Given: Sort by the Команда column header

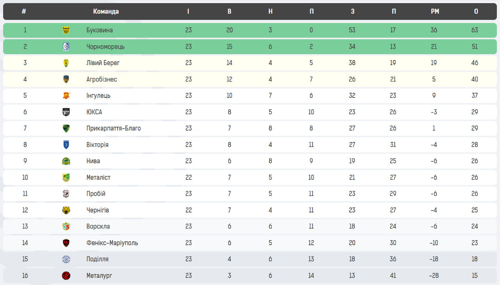Looking at the screenshot, I should coord(106,12).
